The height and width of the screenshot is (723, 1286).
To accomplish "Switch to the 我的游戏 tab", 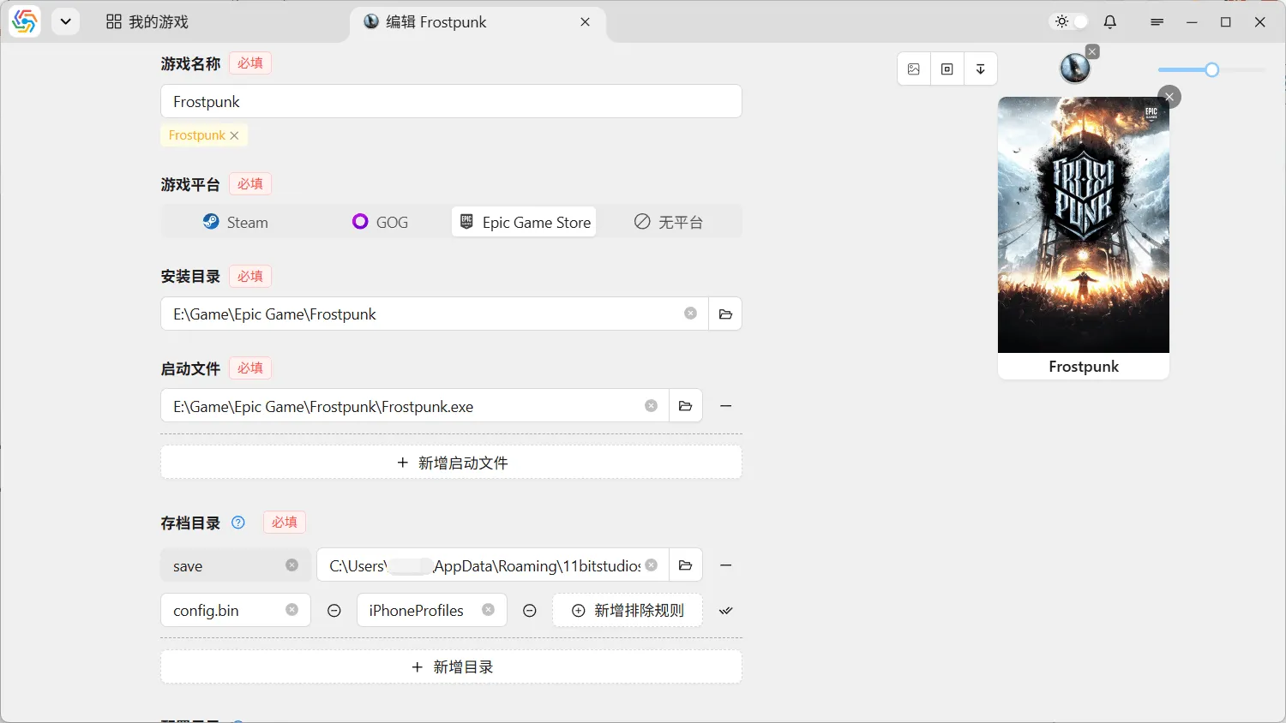I will tap(147, 22).
